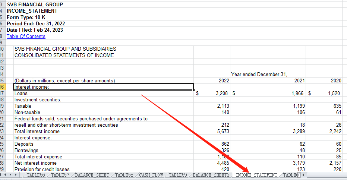Select the 'Period End: Dec 31, 2022' cell

pyautogui.click(x=36, y=24)
